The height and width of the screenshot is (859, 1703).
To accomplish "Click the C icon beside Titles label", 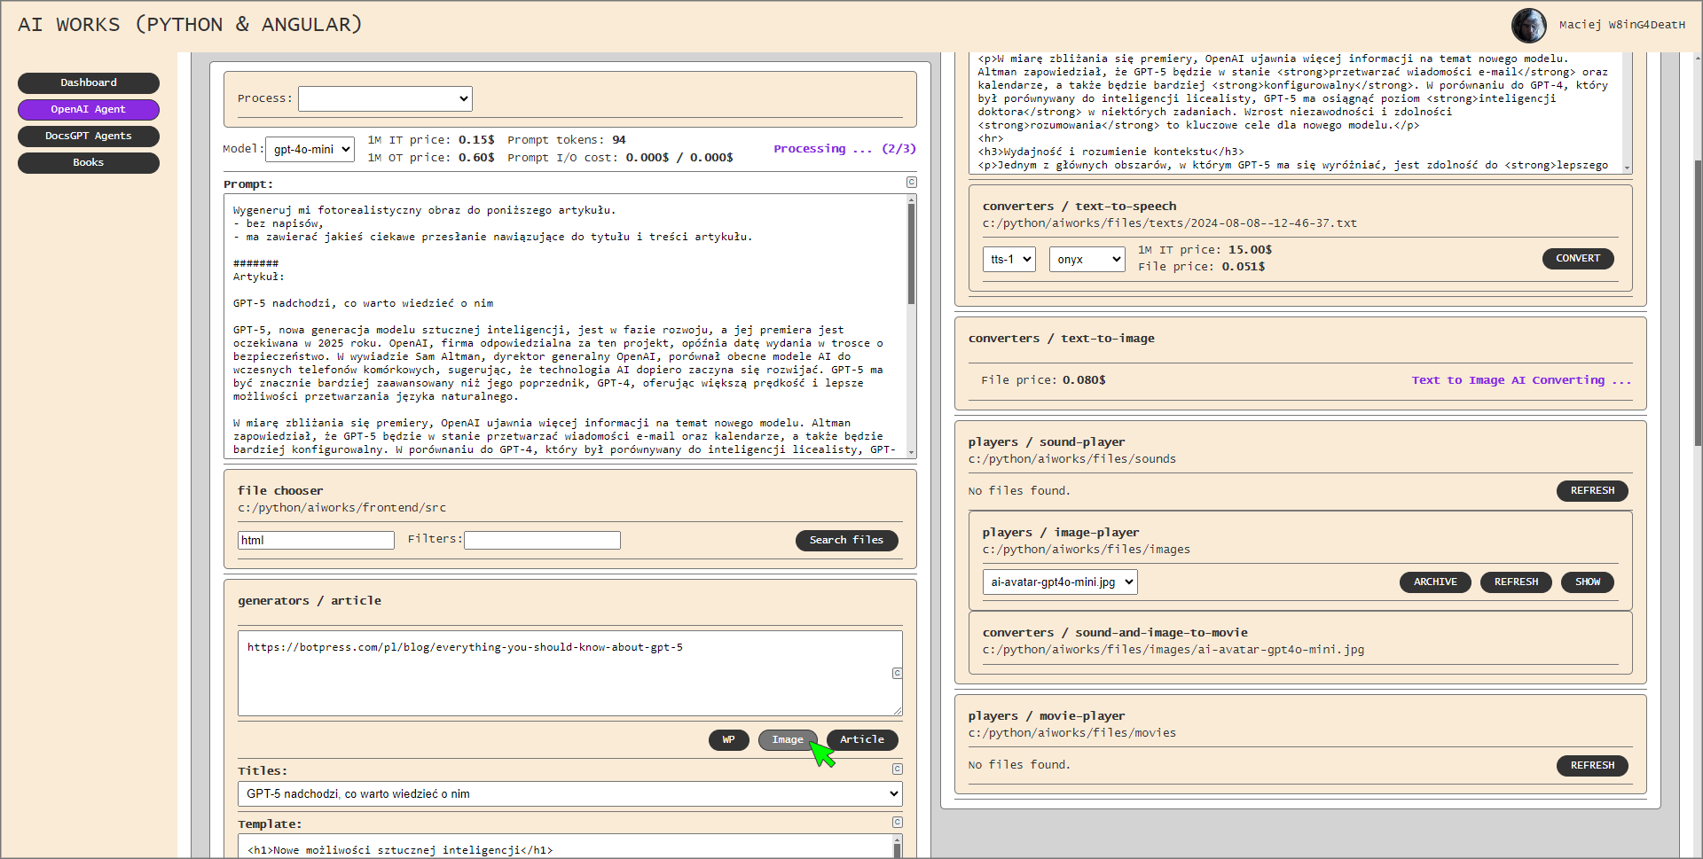I will tap(897, 769).
